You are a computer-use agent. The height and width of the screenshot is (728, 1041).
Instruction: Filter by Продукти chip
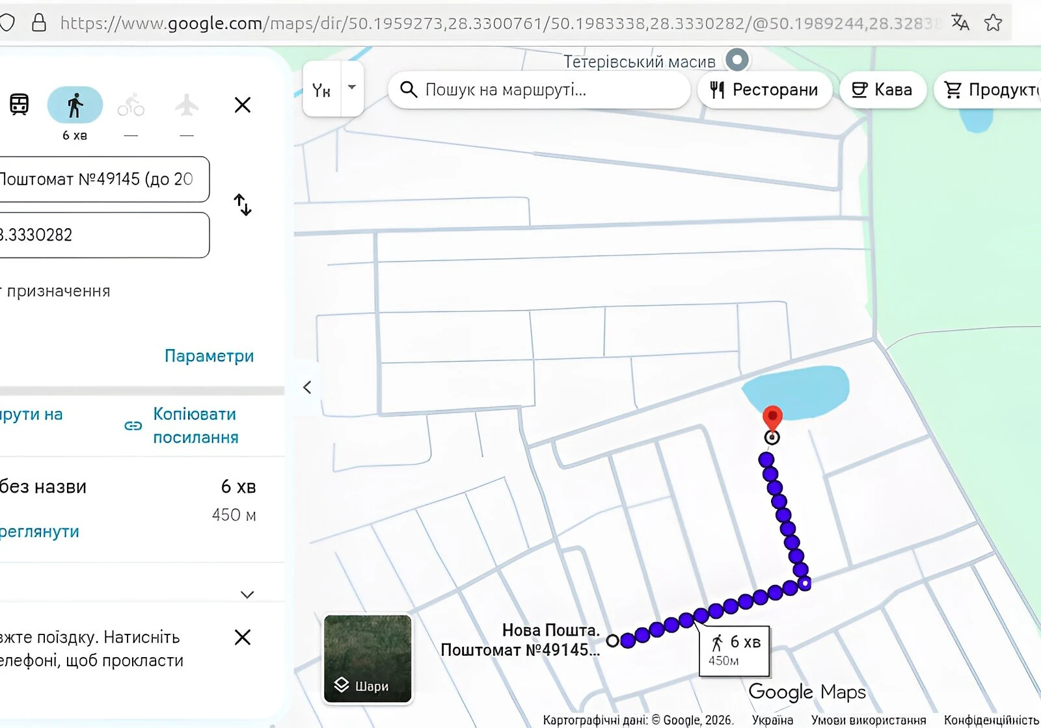click(x=989, y=90)
